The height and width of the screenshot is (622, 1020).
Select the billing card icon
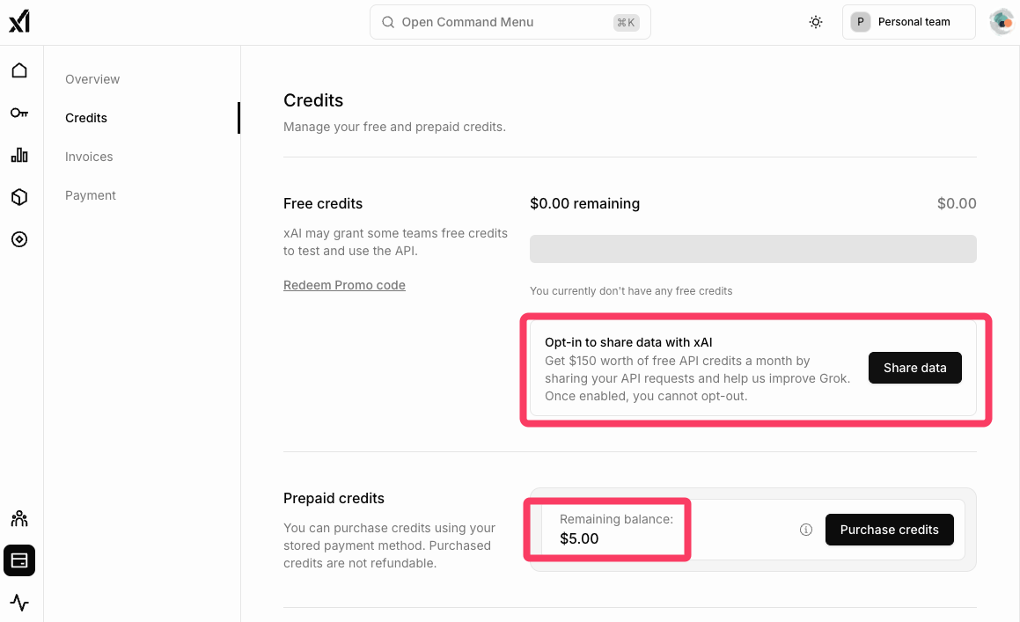(19, 560)
